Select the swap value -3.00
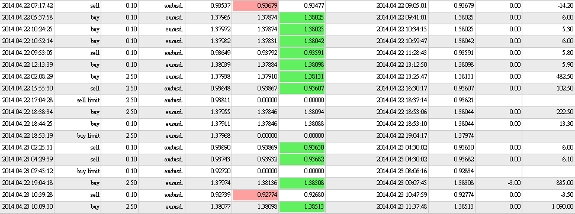Viewport: 575px width, 214px height. pyautogui.click(x=515, y=183)
